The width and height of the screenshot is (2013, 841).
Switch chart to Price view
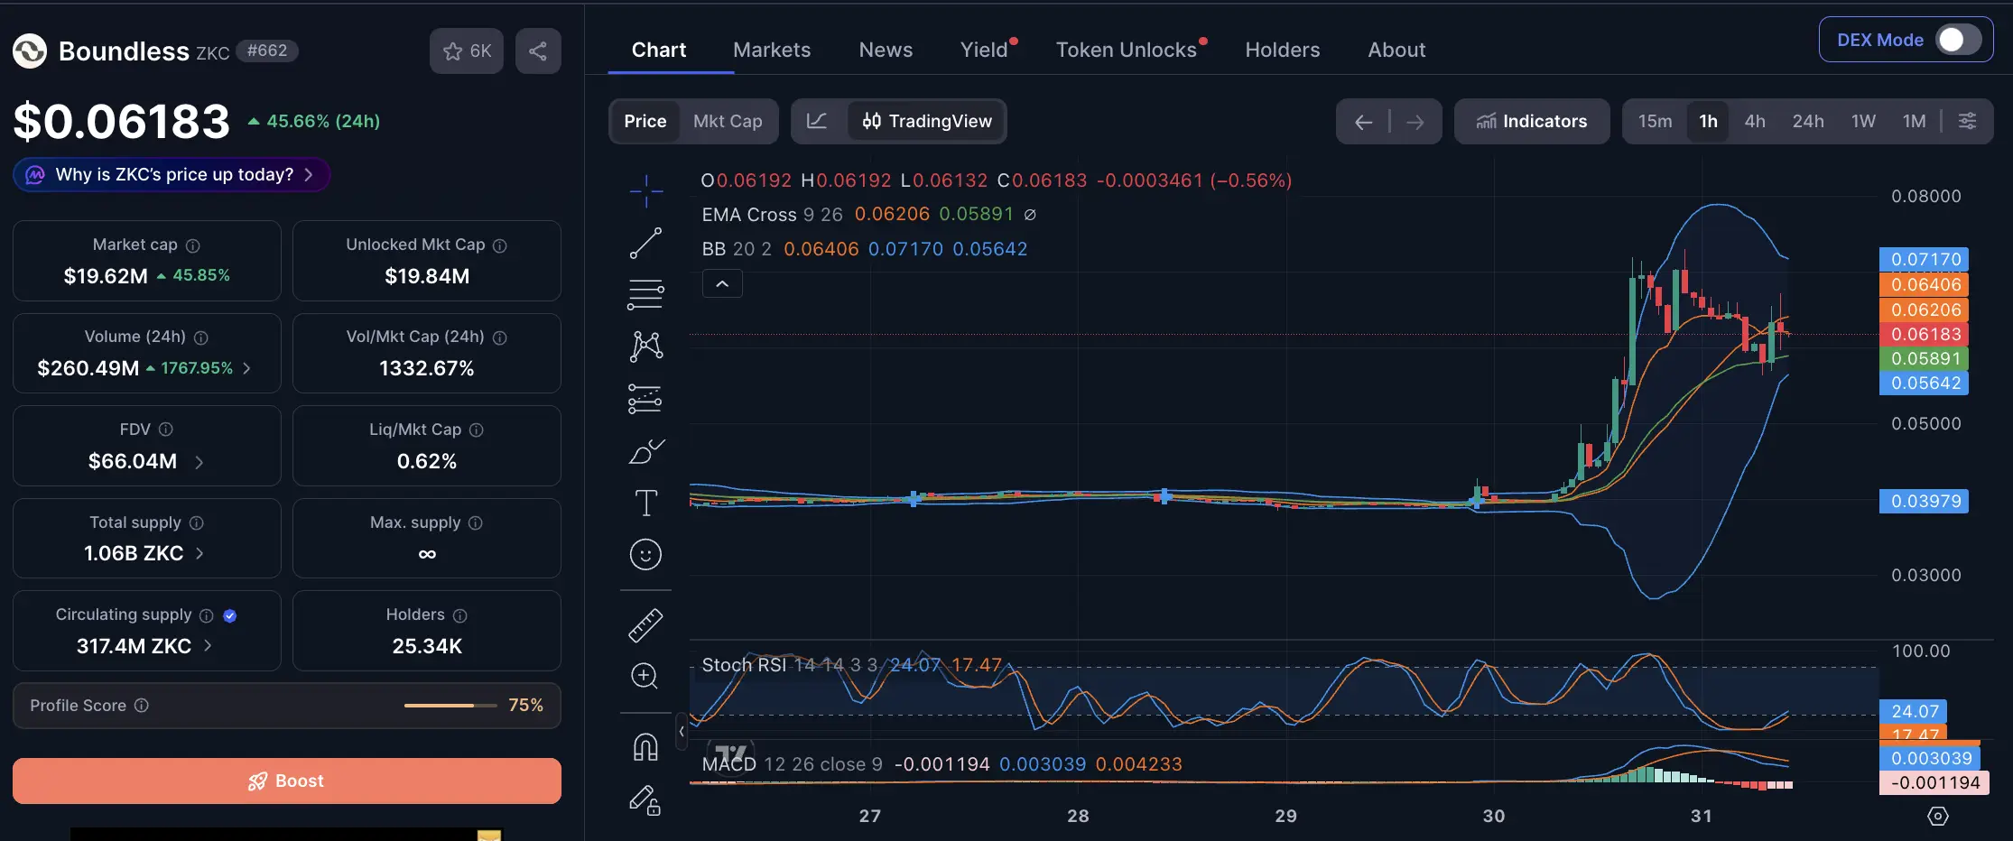(645, 121)
